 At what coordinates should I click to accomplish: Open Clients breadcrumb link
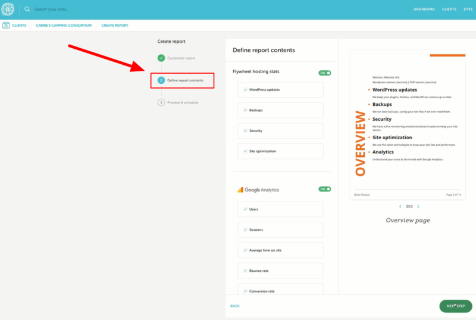tap(19, 26)
